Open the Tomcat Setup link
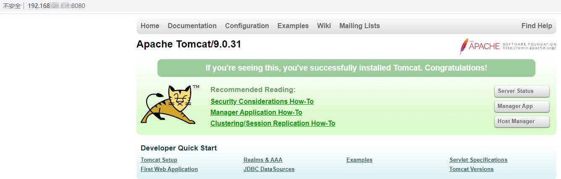This screenshot has width=561, height=179. [159, 160]
